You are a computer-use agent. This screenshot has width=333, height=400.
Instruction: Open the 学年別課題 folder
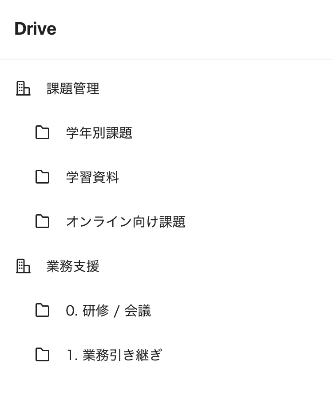[x=99, y=133]
